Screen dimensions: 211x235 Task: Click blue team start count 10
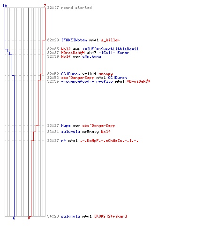pos(5,6)
